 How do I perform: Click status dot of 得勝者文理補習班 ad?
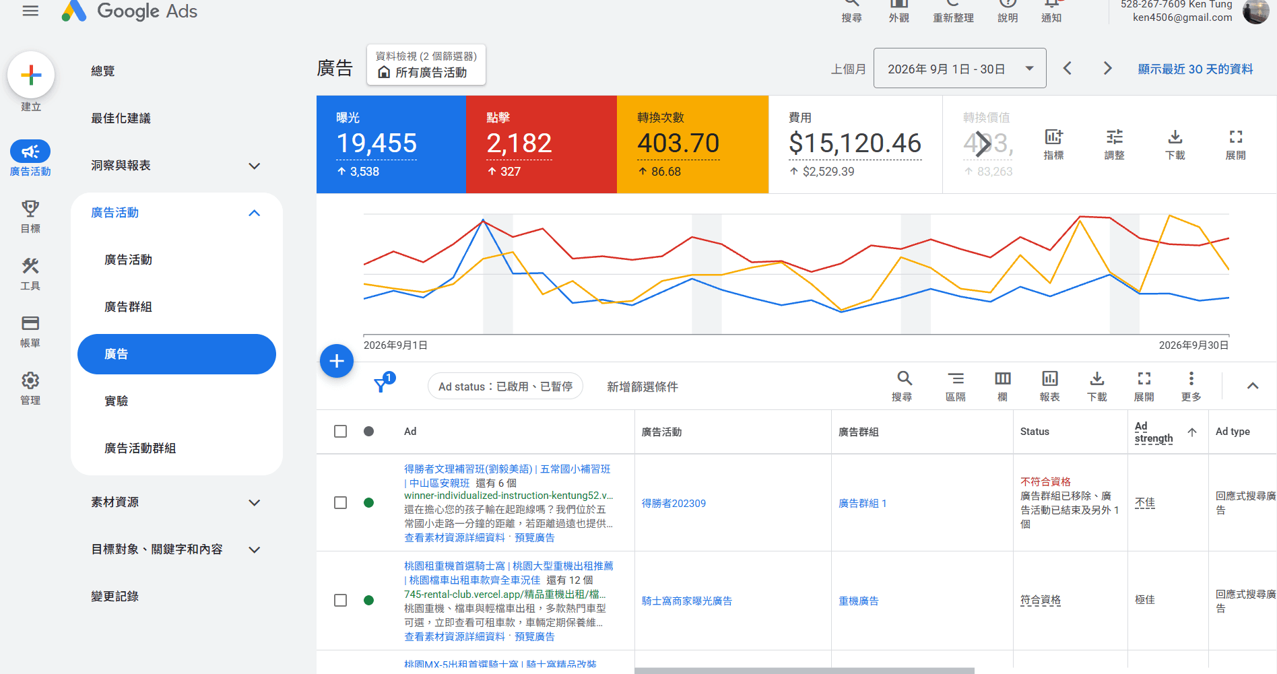point(368,503)
